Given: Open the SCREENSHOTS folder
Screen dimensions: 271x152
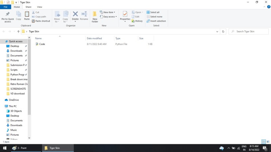Looking at the screenshot, I should (x=18, y=89).
